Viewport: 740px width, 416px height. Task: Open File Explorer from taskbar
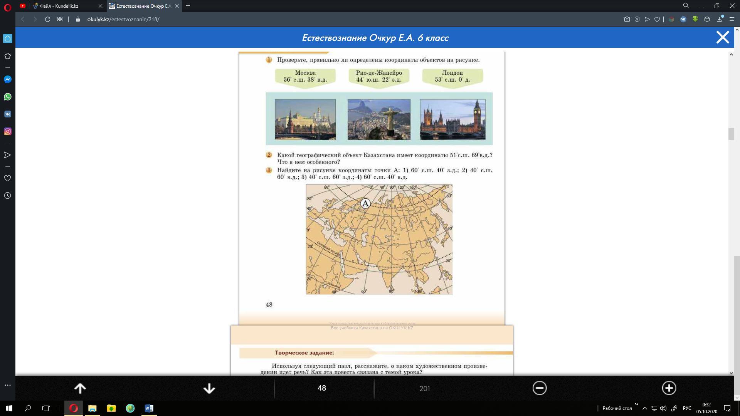point(92,408)
